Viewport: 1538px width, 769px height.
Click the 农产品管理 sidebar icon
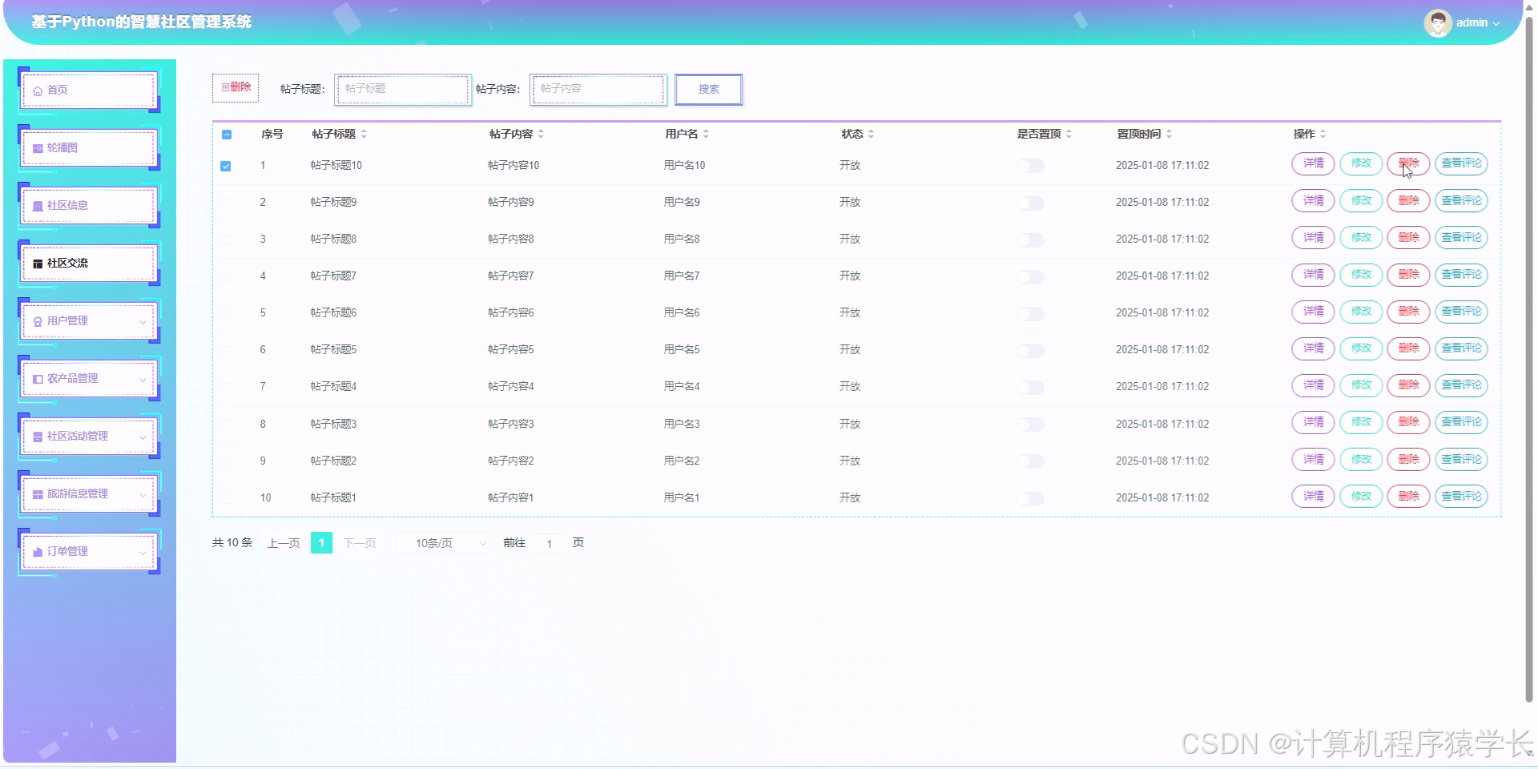[x=38, y=379]
